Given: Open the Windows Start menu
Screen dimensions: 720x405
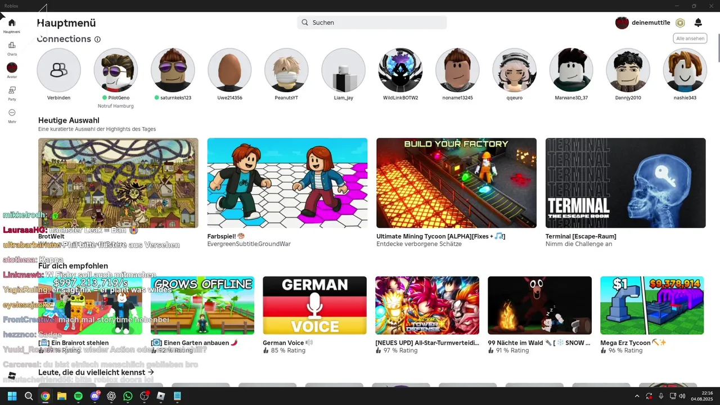Looking at the screenshot, I should [x=12, y=396].
